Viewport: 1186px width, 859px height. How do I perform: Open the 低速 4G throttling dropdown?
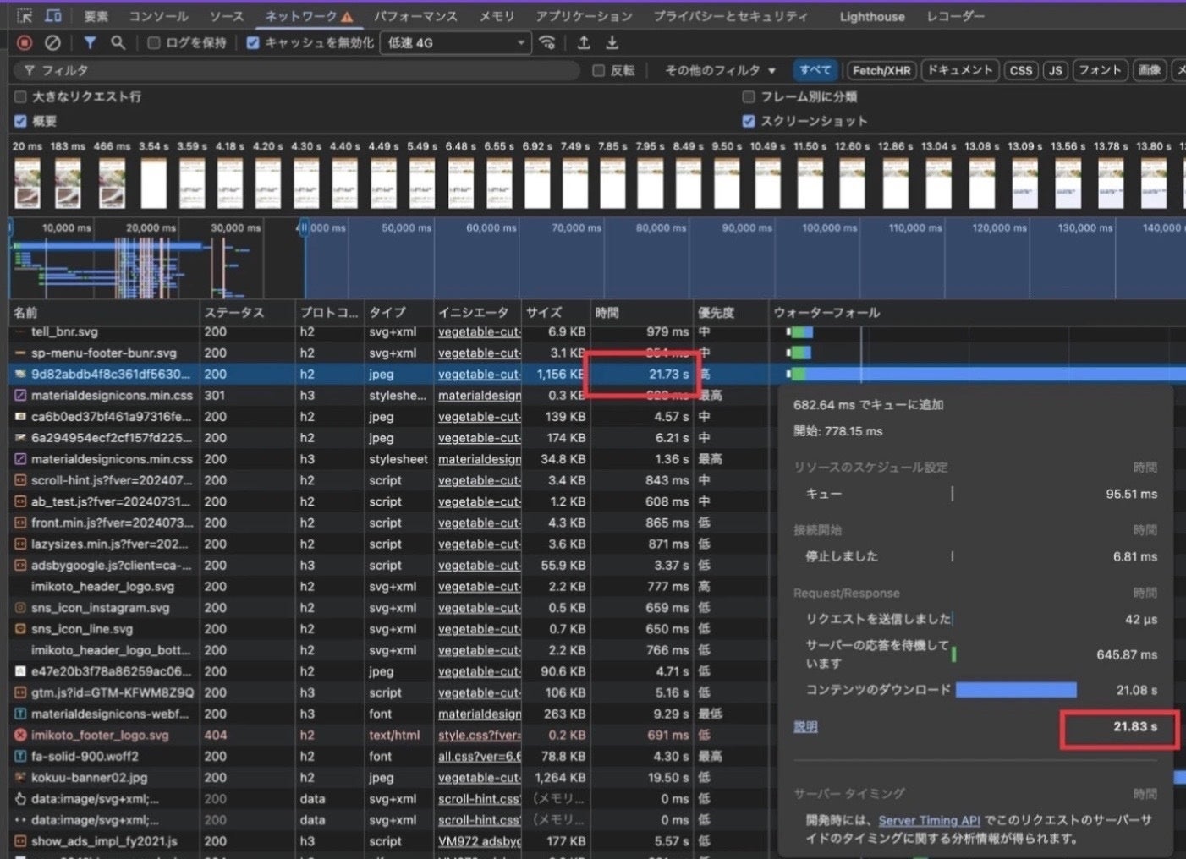click(456, 43)
